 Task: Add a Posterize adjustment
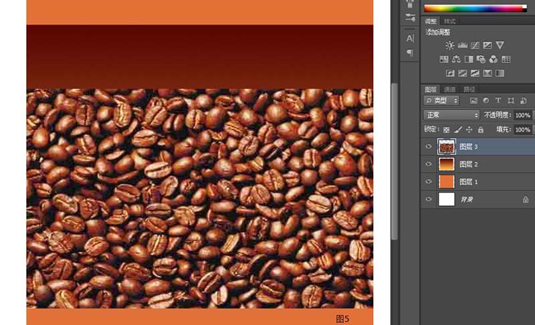[462, 73]
